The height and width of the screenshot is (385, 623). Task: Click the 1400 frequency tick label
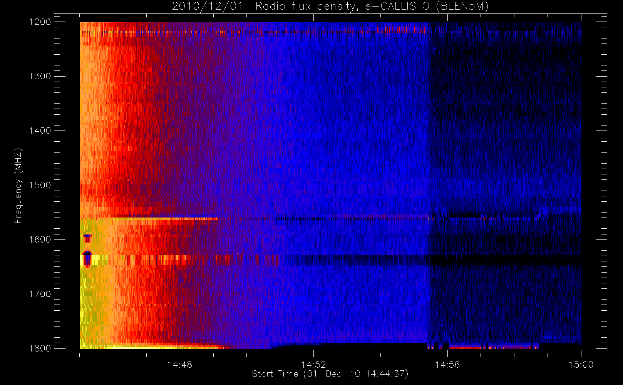pyautogui.click(x=40, y=131)
